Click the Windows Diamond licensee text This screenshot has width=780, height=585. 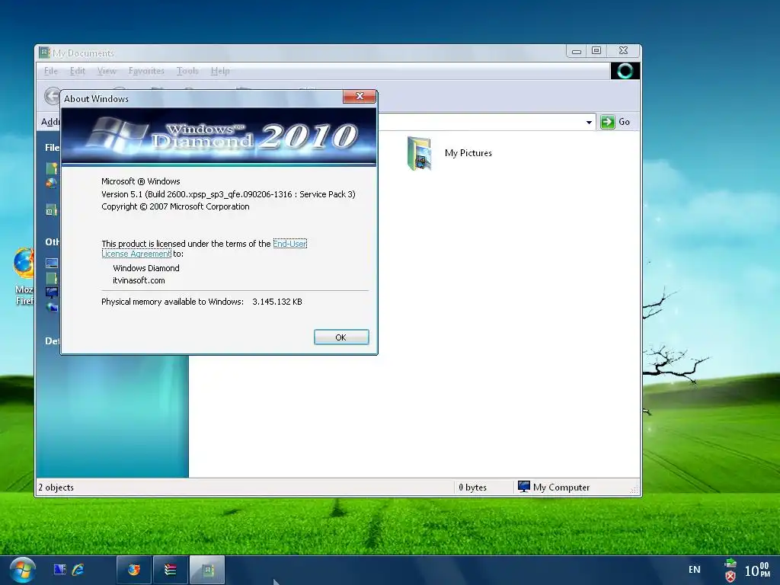click(x=145, y=268)
